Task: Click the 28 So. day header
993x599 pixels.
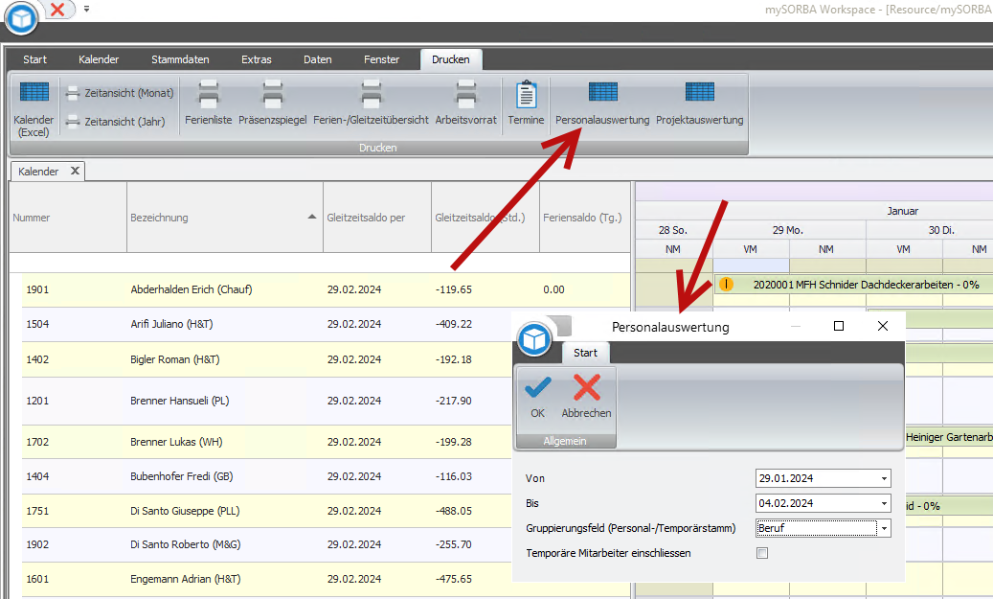Action: pyautogui.click(x=672, y=230)
